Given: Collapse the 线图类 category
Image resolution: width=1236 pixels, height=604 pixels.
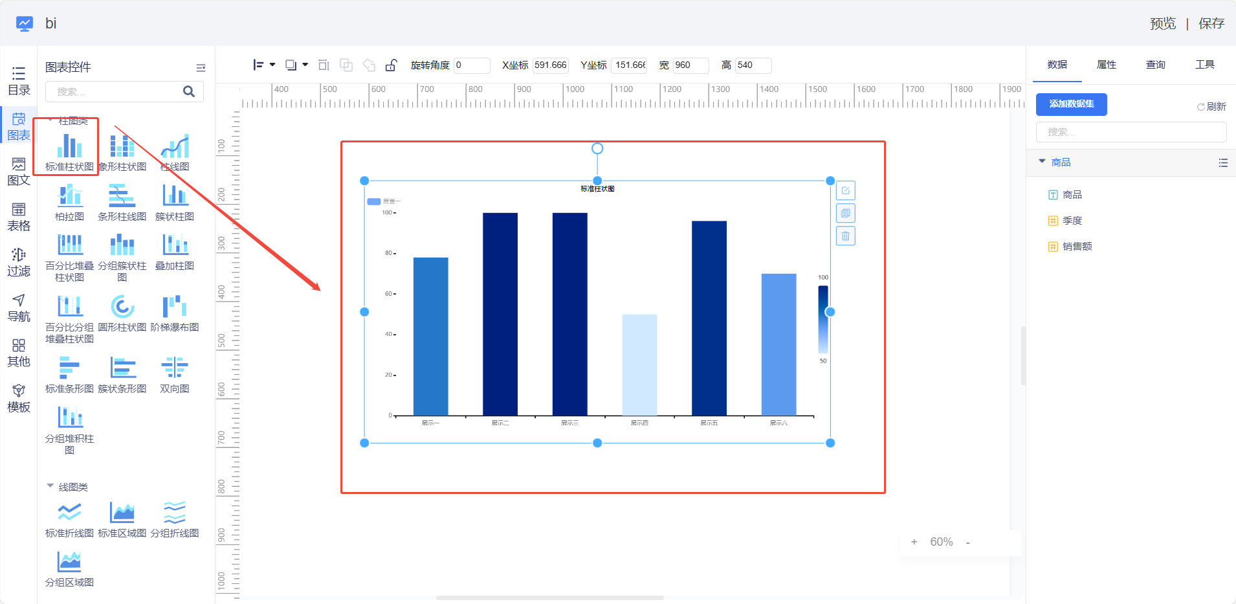Looking at the screenshot, I should tap(50, 486).
